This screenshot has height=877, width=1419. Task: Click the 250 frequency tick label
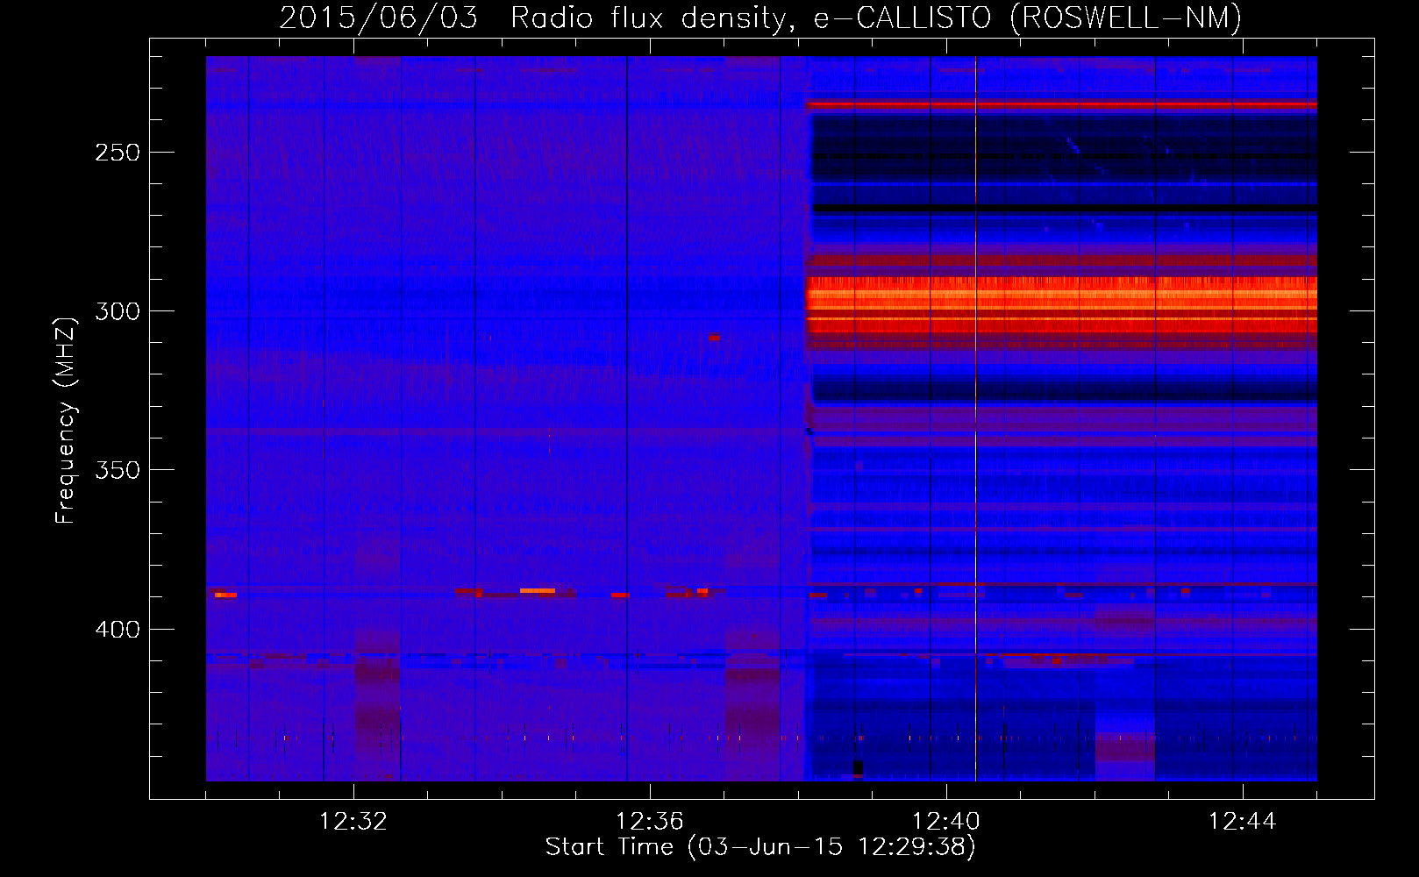[118, 153]
